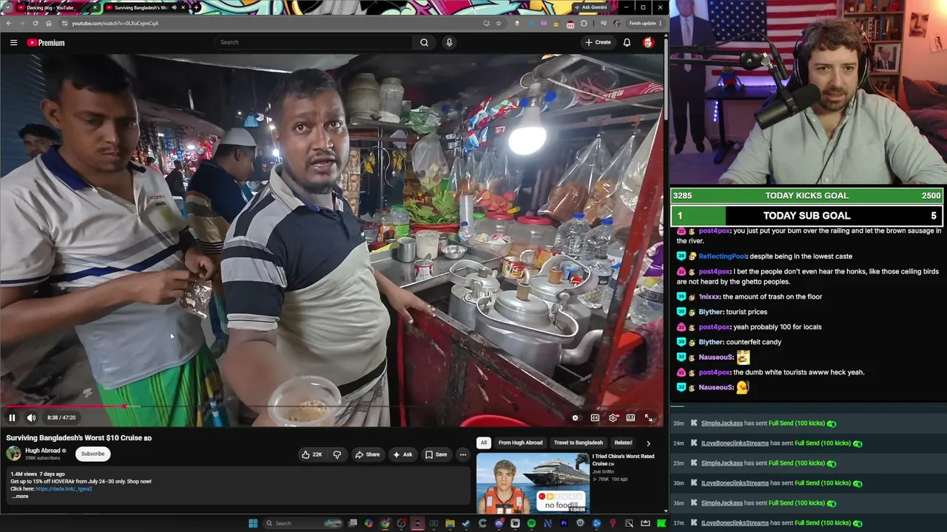947x532 pixels.
Task: Open the YouTube guide hamburger menu
Action: tap(13, 43)
